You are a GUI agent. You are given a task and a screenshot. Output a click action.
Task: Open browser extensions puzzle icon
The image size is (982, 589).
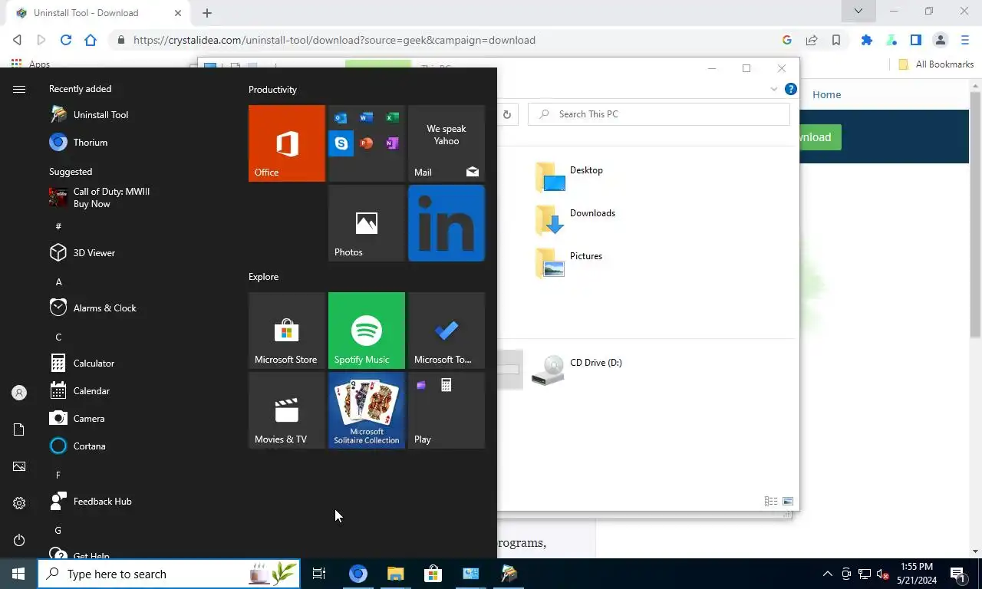pyautogui.click(x=867, y=40)
